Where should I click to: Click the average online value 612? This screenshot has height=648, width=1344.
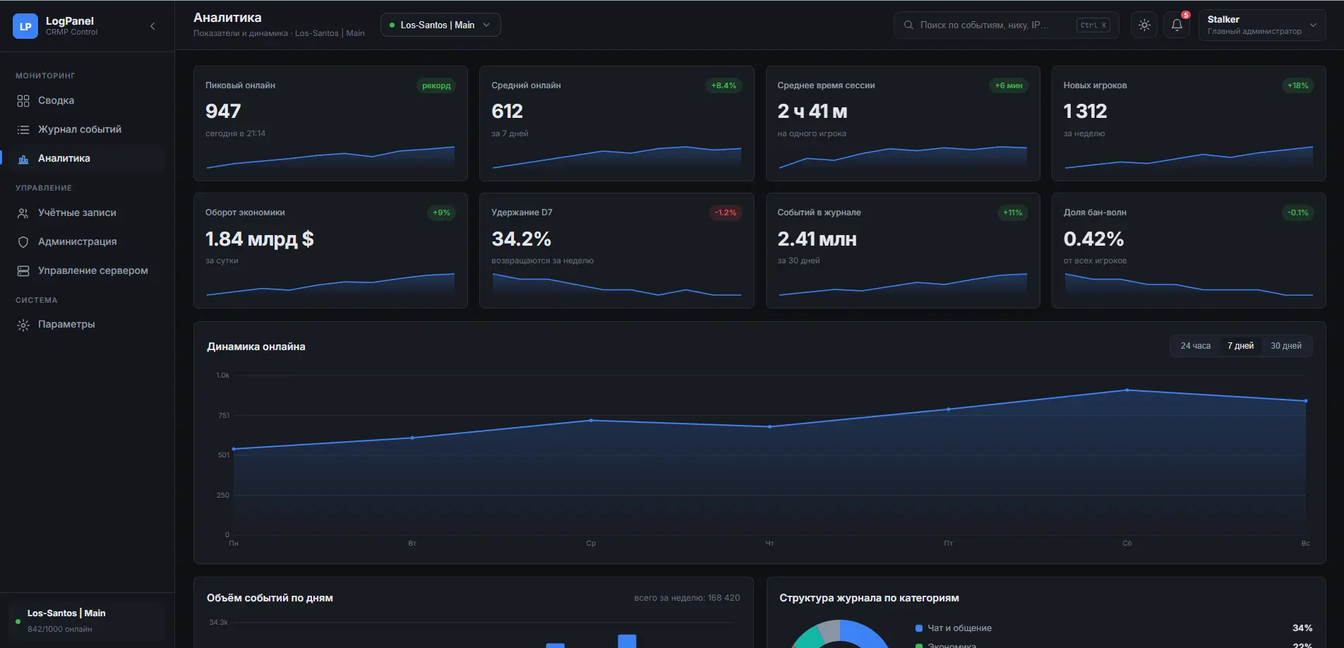(x=507, y=112)
